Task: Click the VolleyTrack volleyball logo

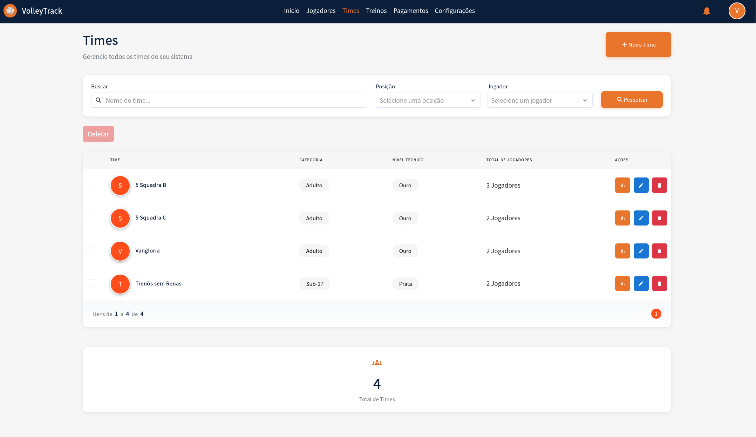Action: pos(10,11)
